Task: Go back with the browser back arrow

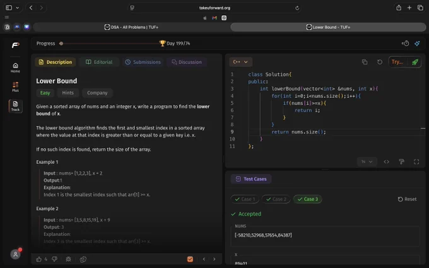Action: click(x=31, y=8)
